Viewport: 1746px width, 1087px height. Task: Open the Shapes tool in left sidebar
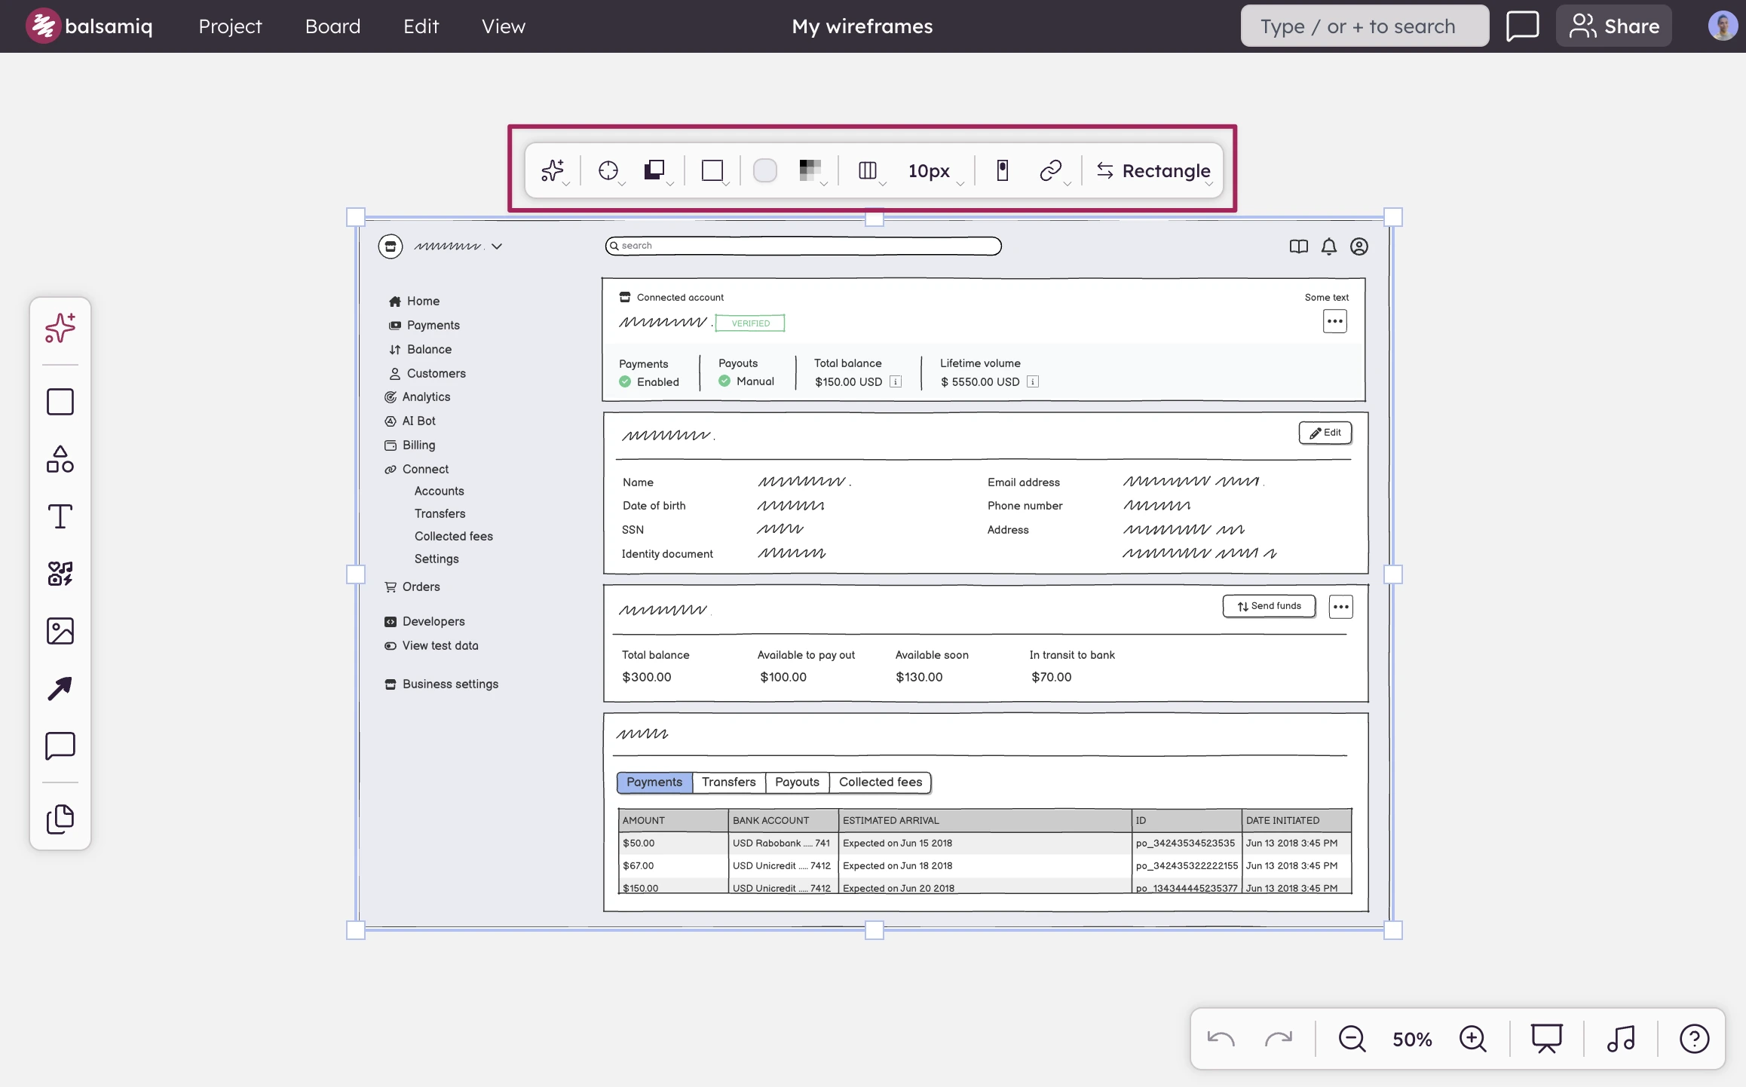pyautogui.click(x=60, y=459)
